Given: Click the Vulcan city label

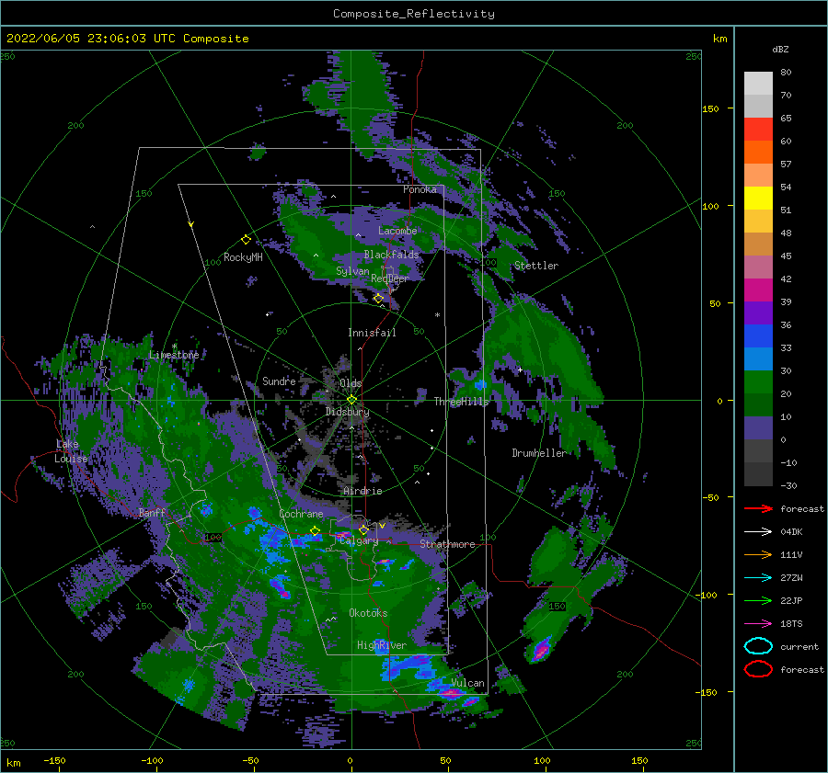Looking at the screenshot, I should [x=467, y=683].
